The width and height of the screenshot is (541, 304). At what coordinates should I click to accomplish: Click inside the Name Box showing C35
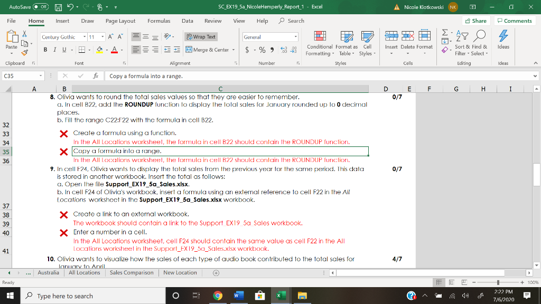(18, 75)
